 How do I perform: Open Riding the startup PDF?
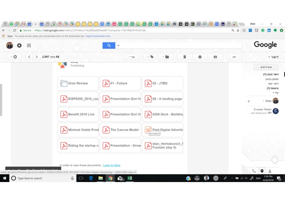(x=78, y=145)
